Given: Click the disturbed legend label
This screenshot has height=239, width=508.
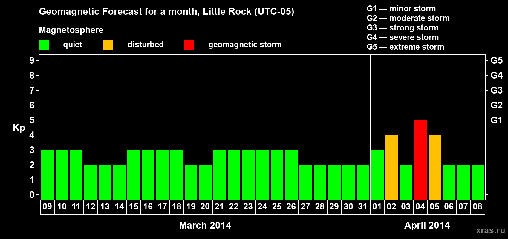Looking at the screenshot, I should click(x=146, y=45).
